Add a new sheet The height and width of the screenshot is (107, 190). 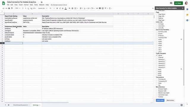click(5, 105)
